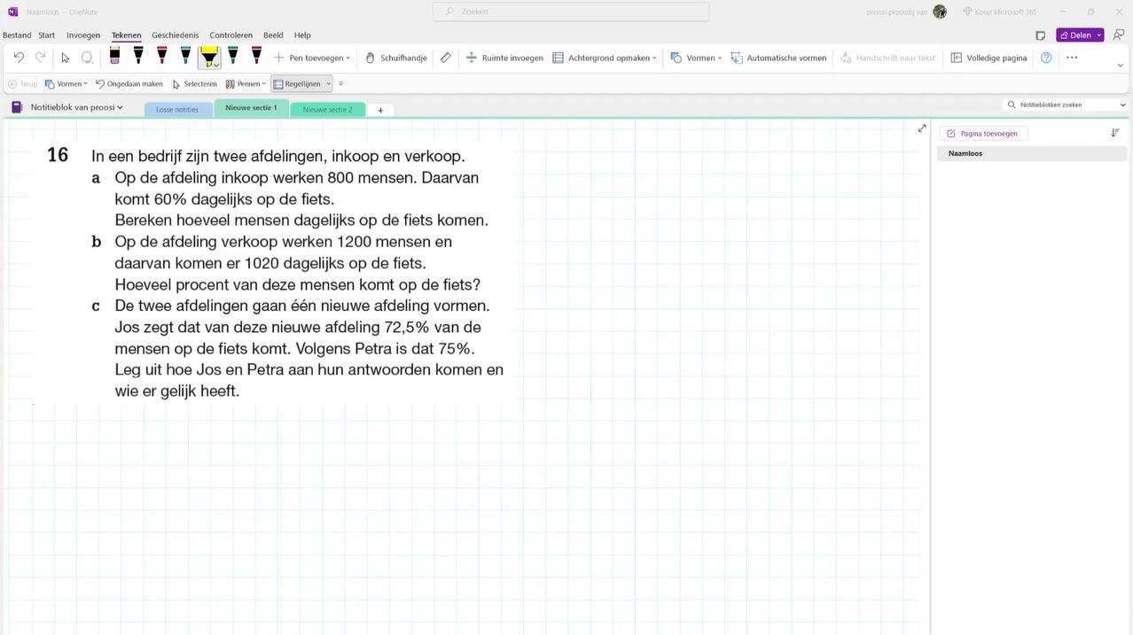Click the Delen share button
This screenshot has height=635, width=1133.
coord(1074,35)
